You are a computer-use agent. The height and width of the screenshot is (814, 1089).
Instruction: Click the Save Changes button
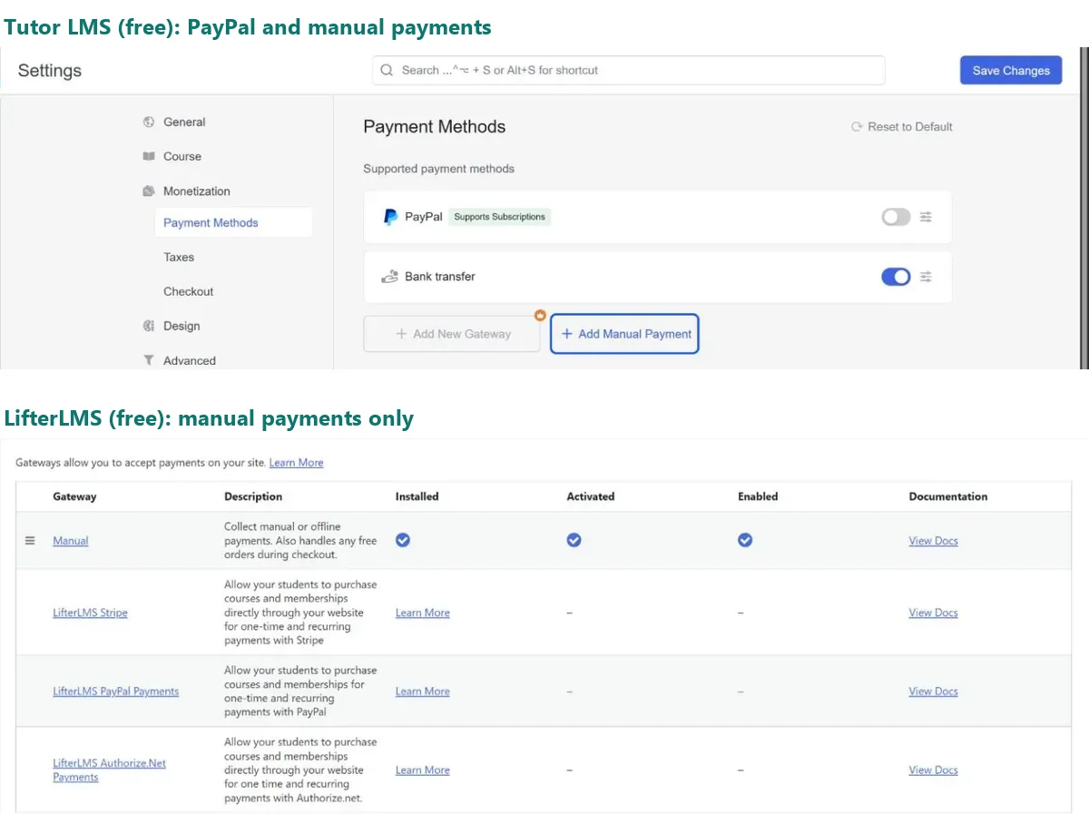point(1011,70)
